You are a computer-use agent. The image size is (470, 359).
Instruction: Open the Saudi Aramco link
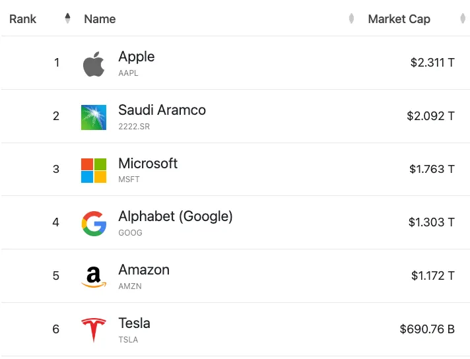(x=162, y=110)
